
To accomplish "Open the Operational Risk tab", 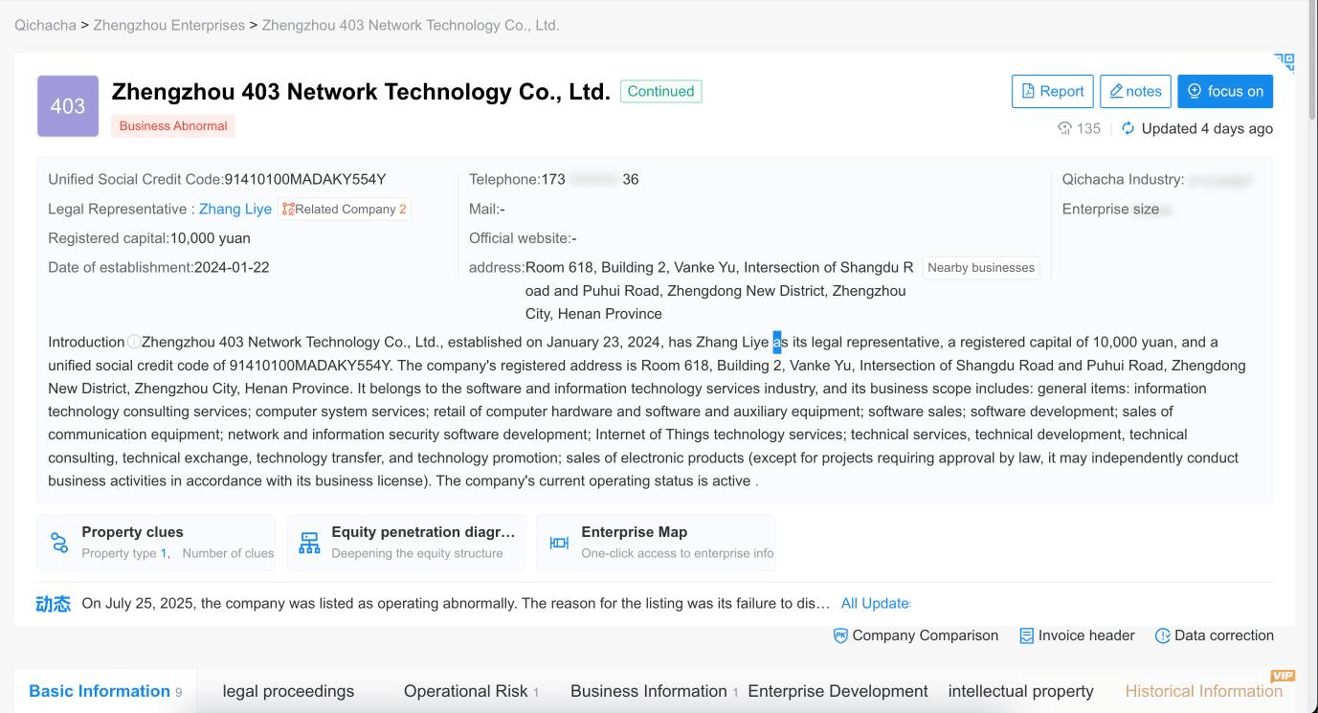I will point(468,690).
